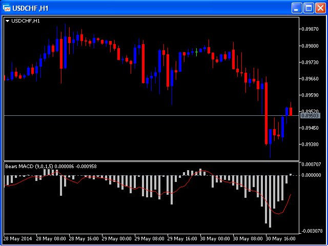
Task: Close the USDCHF chart window
Action: click(x=320, y=8)
